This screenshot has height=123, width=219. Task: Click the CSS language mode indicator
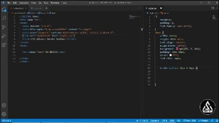click(x=179, y=121)
